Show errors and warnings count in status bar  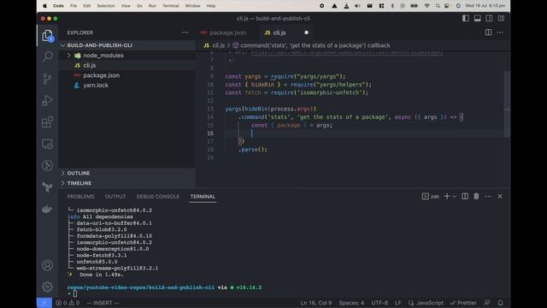(68, 303)
